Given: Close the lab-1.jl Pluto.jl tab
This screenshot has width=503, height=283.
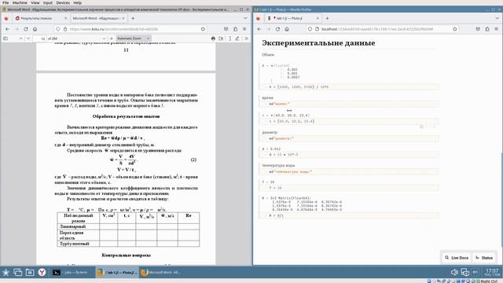Looking at the screenshot, I should tap(318, 18).
